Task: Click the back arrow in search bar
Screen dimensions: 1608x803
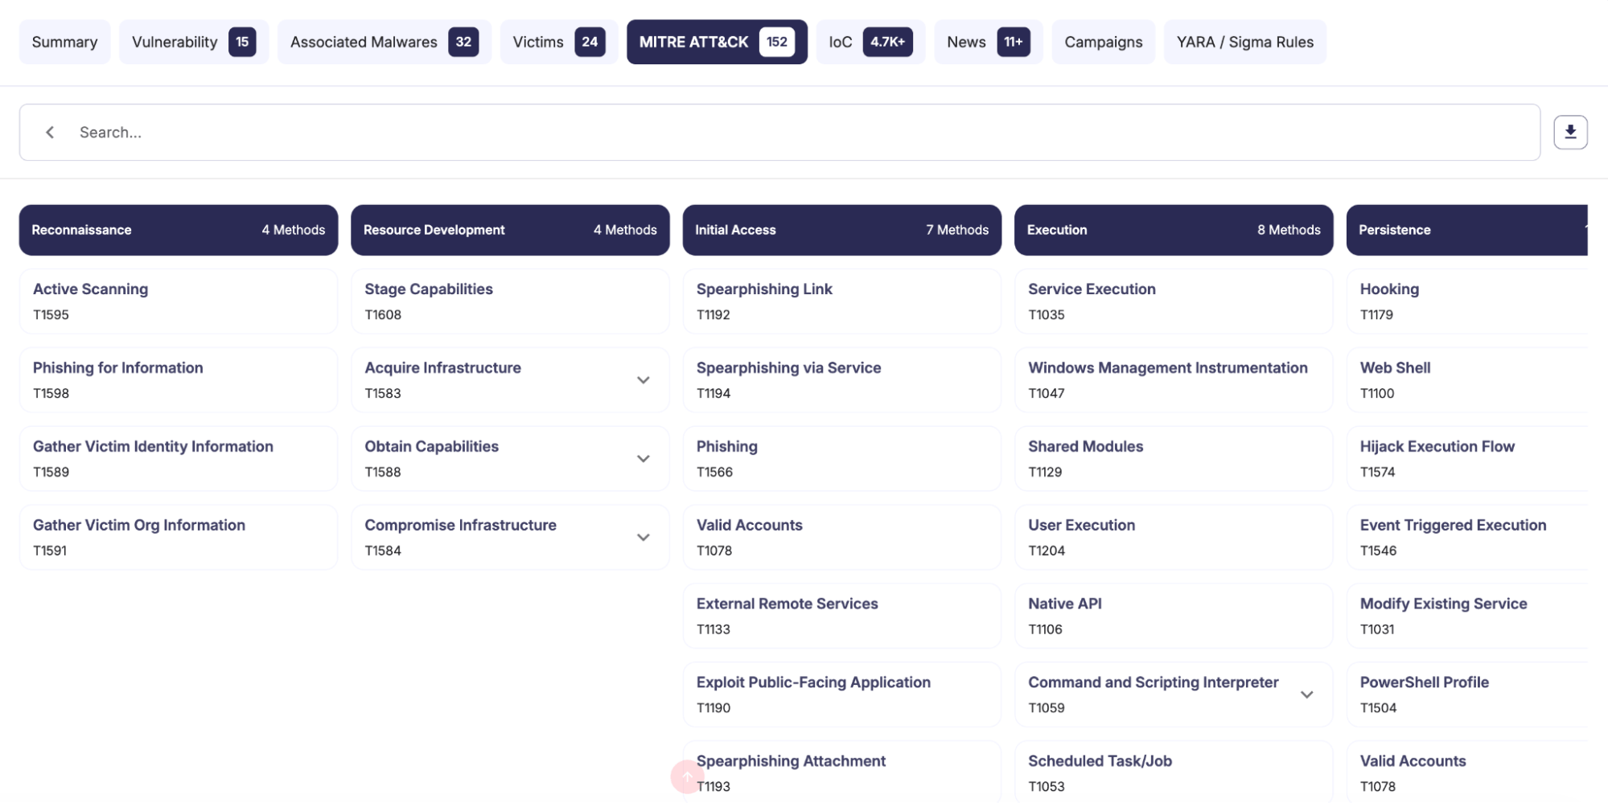Action: 50,133
